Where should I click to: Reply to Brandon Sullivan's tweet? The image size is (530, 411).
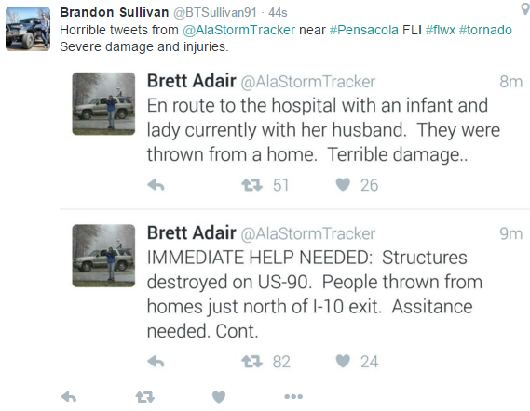coord(69,397)
